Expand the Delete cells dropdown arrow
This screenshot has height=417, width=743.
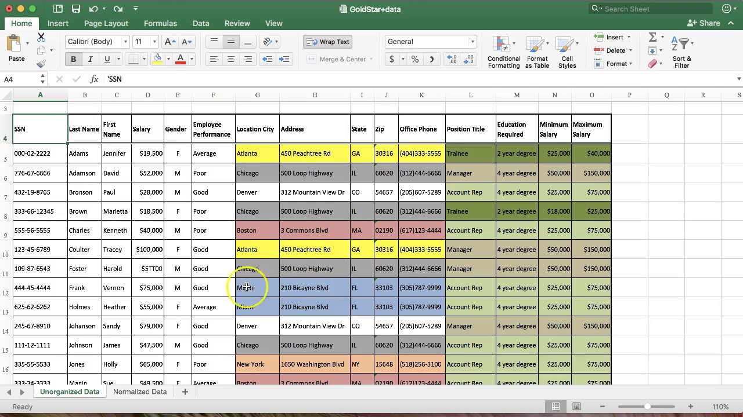tap(630, 50)
